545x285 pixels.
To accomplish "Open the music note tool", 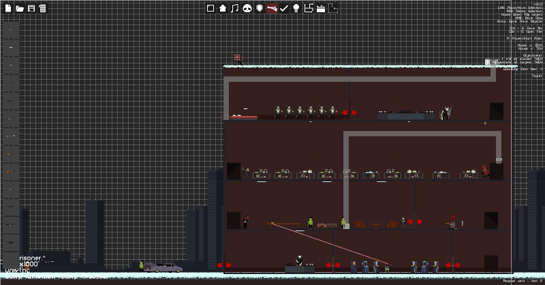I will 235,8.
